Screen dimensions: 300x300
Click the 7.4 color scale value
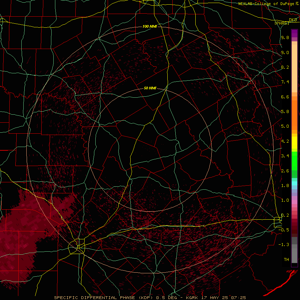(x=285, y=82)
